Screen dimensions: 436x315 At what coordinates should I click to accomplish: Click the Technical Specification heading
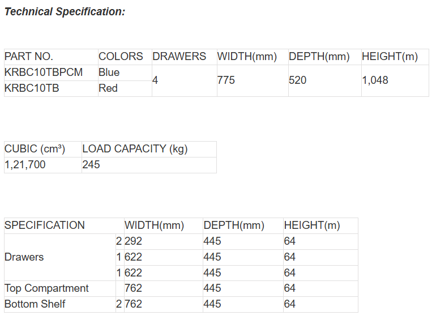click(65, 11)
